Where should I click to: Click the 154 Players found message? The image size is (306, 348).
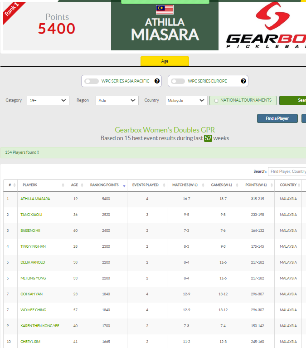point(22,152)
